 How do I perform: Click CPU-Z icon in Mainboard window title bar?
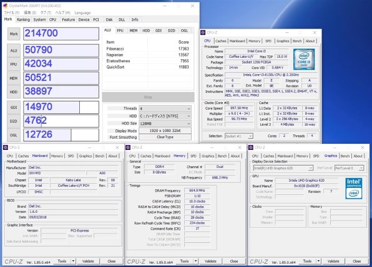[6, 148]
